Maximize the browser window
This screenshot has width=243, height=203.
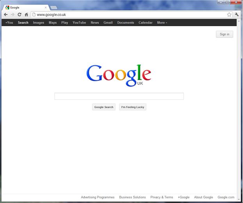[x=227, y=2]
